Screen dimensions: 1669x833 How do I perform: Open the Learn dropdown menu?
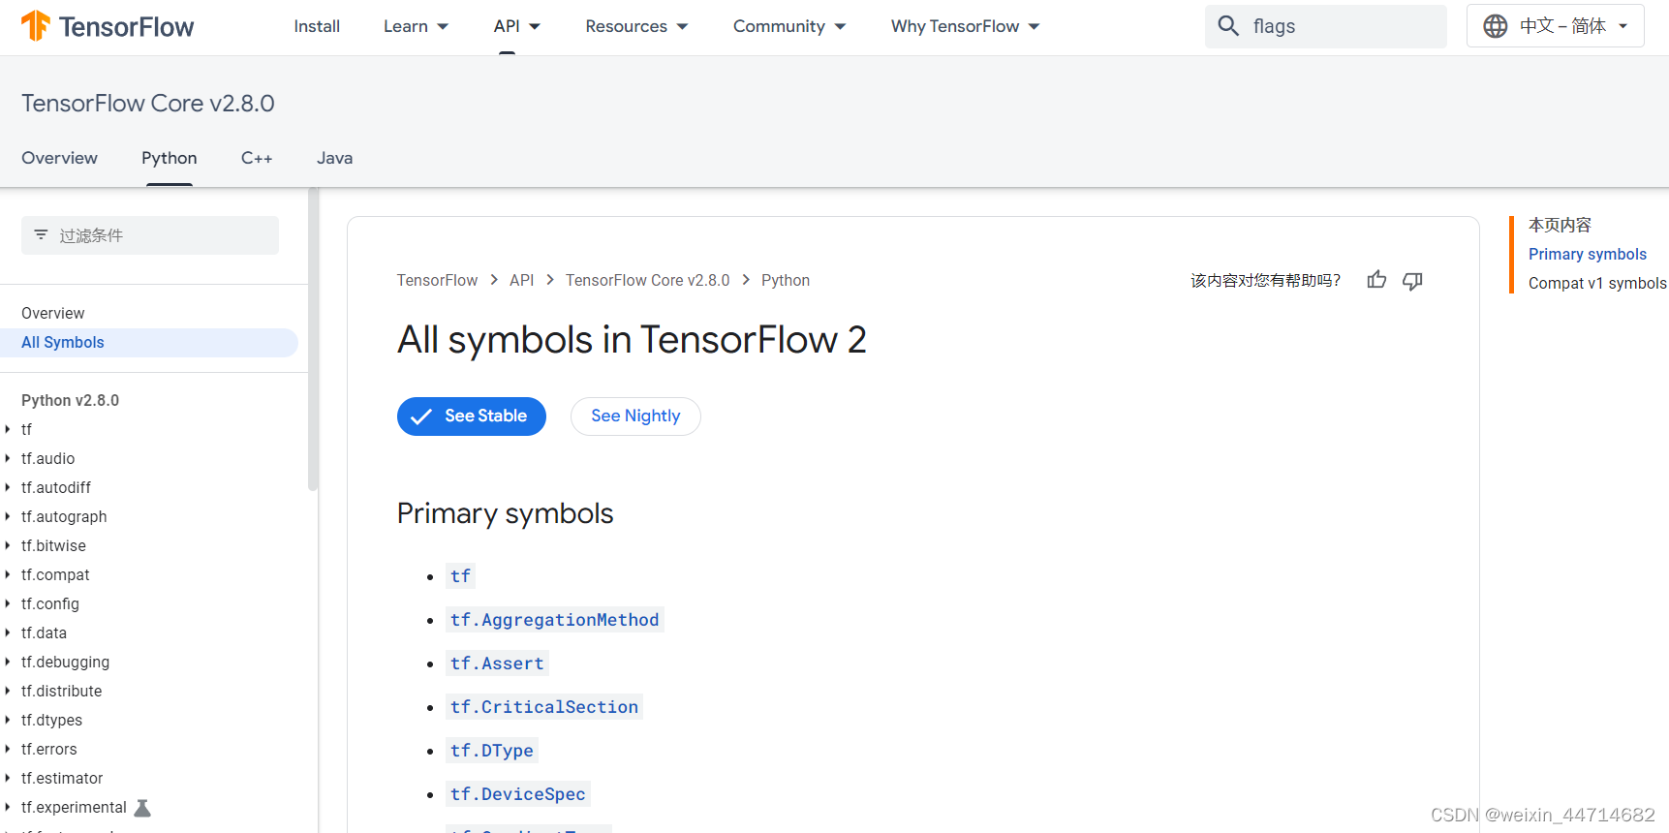[416, 26]
